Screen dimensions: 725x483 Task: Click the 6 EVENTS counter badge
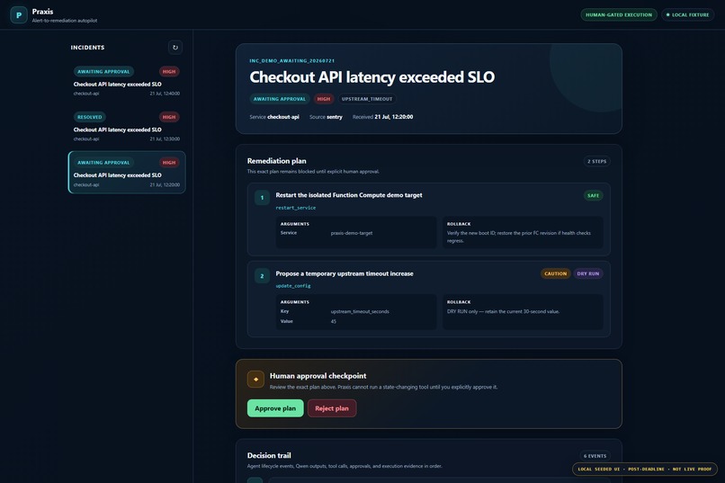595,456
